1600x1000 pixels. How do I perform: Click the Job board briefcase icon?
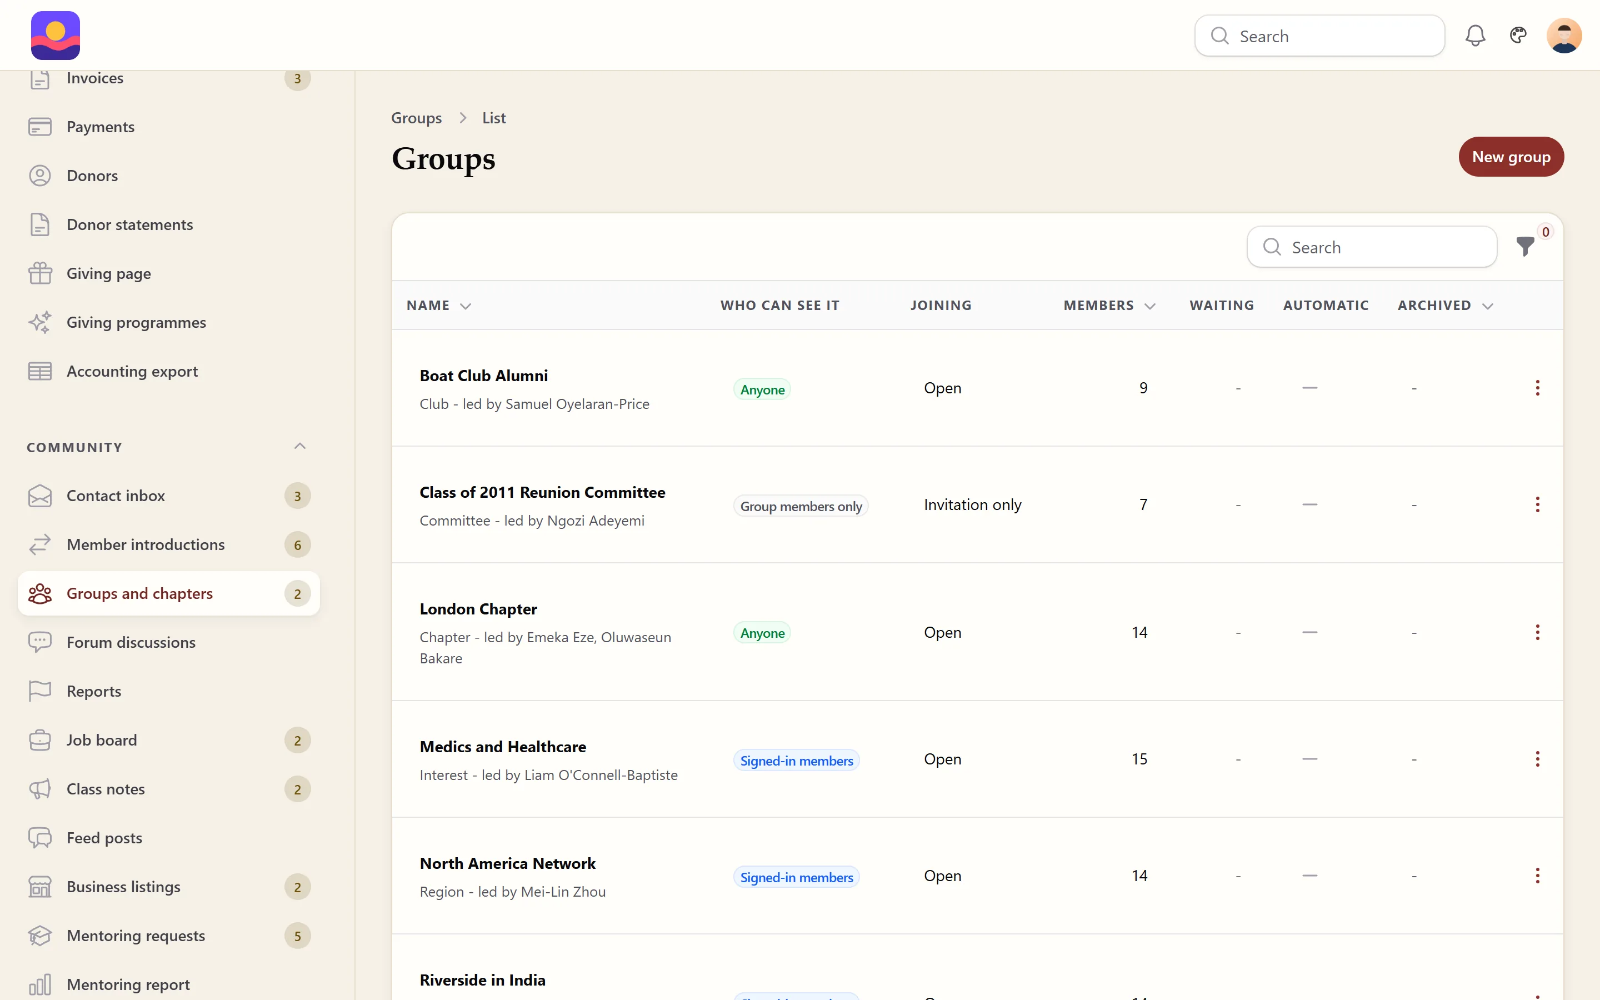point(39,740)
